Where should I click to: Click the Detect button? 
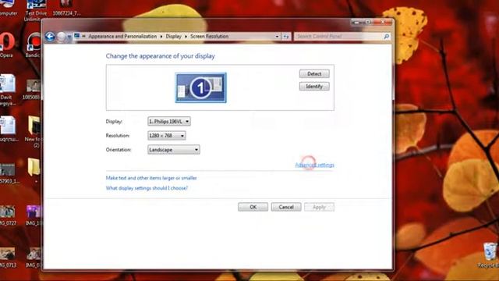[314, 73]
